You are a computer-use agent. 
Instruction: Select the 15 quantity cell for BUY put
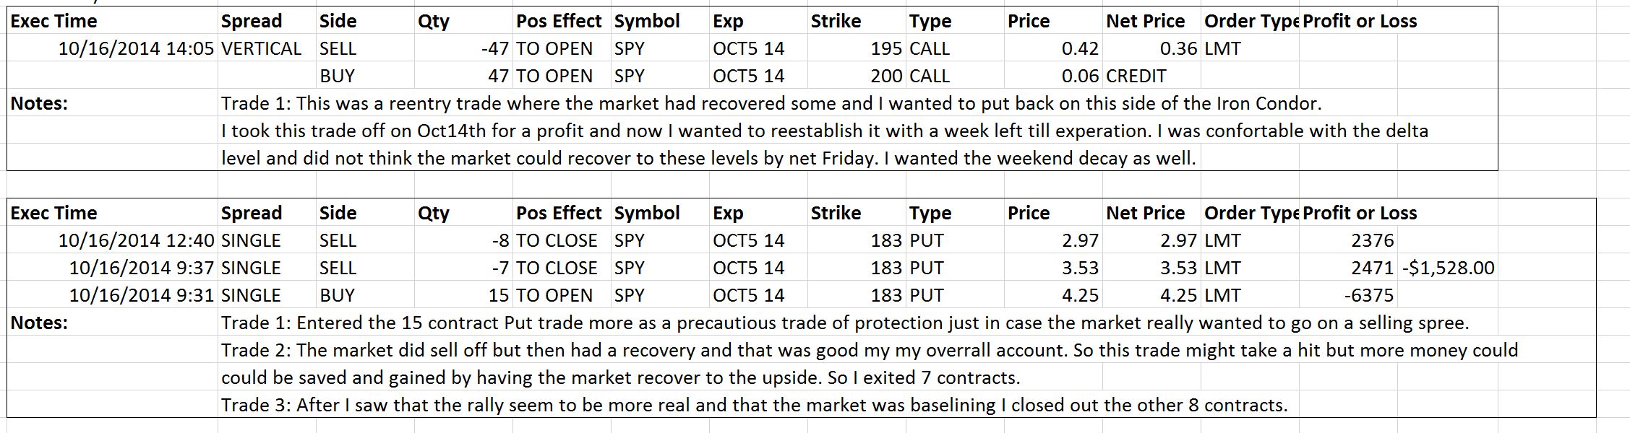(x=463, y=295)
